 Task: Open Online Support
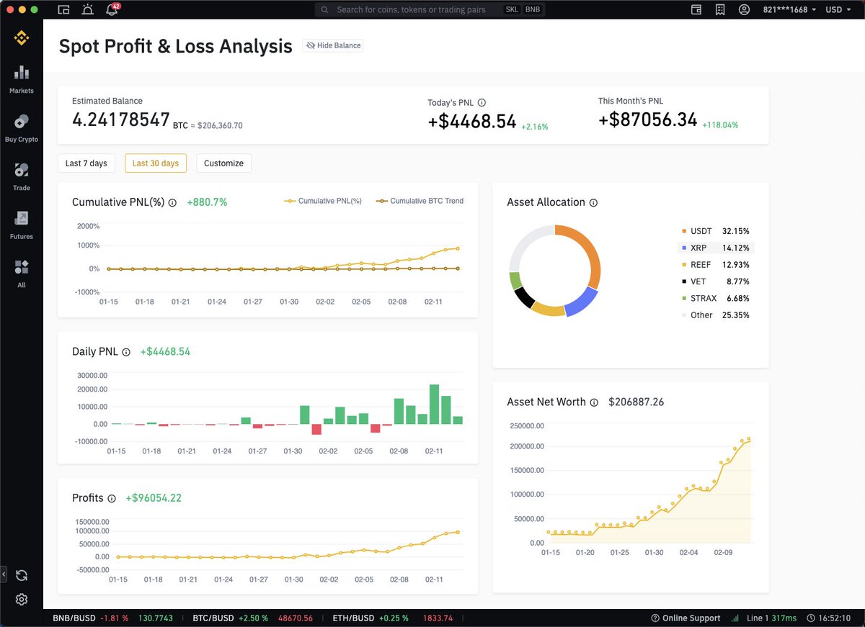pos(686,618)
